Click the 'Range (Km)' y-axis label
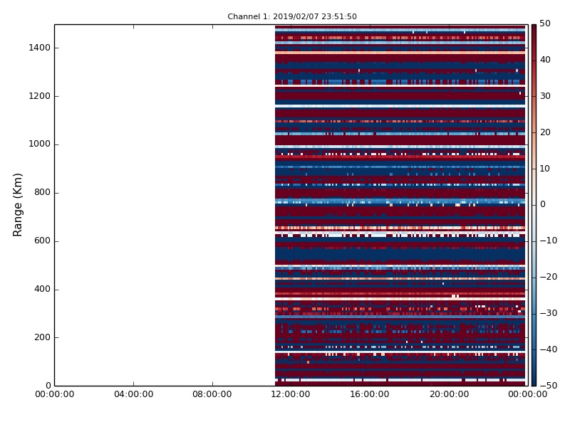 point(17,205)
